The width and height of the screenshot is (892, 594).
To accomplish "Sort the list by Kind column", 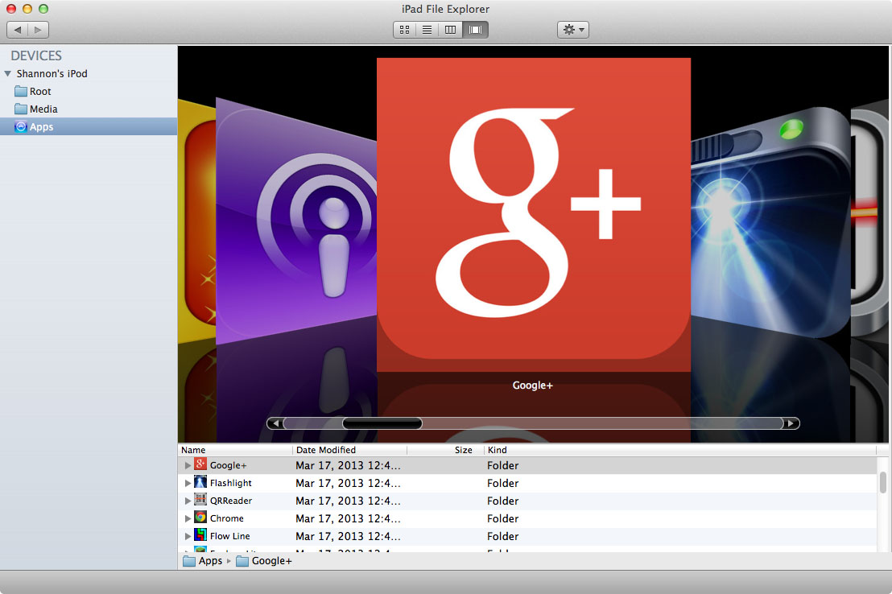I will (680, 450).
